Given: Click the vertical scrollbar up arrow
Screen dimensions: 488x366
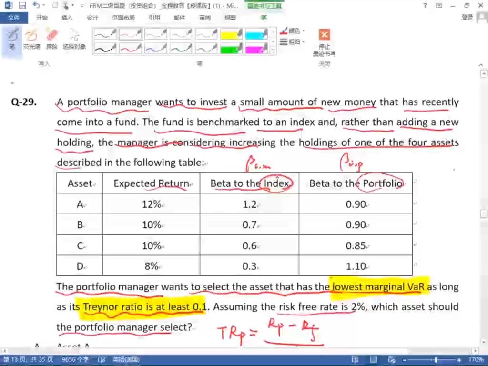Looking at the screenshot, I should 484,74.
